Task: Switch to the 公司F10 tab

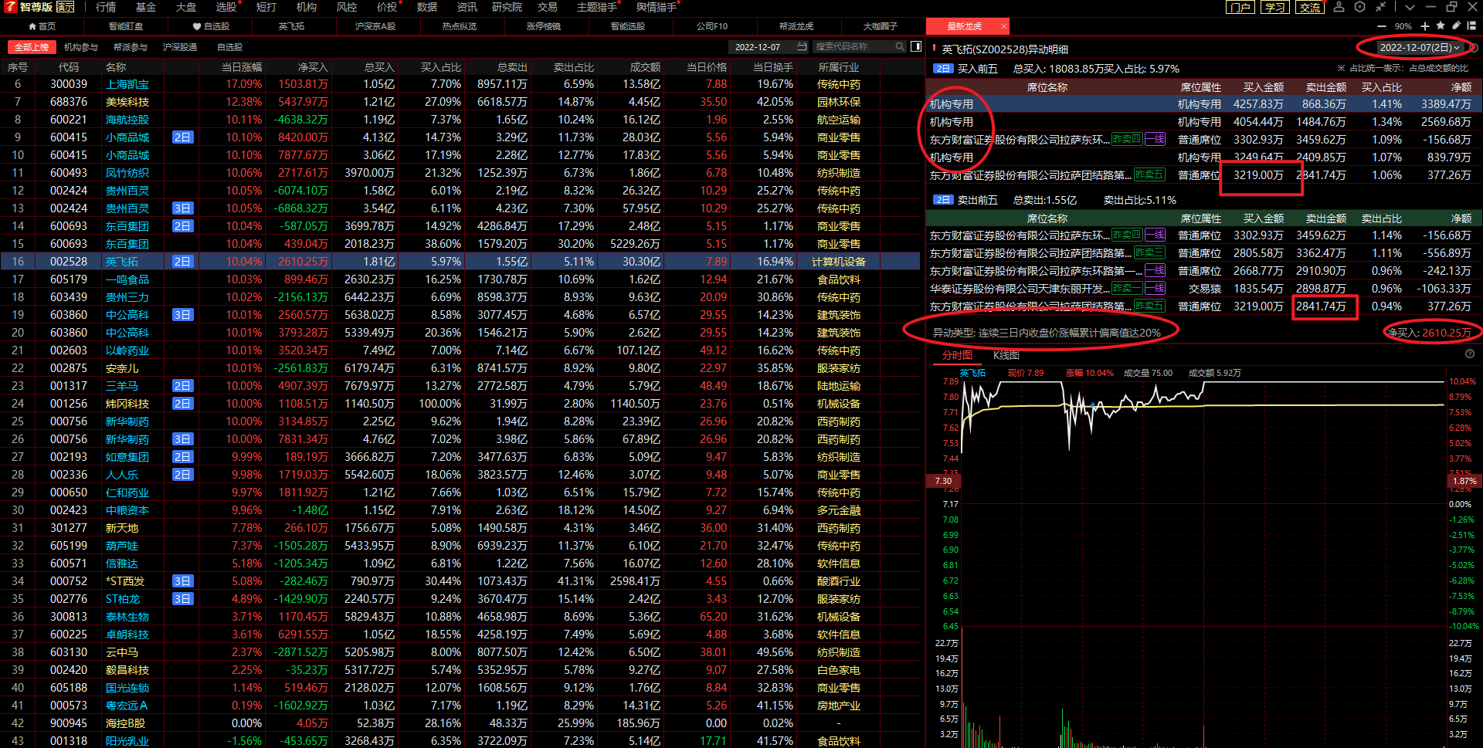Action: [712, 26]
